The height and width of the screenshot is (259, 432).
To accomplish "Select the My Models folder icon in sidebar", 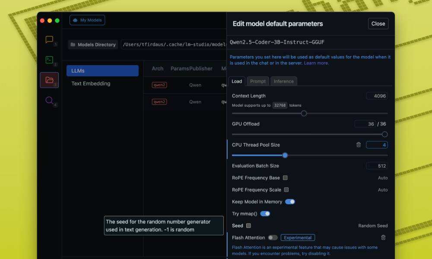I will pos(49,80).
